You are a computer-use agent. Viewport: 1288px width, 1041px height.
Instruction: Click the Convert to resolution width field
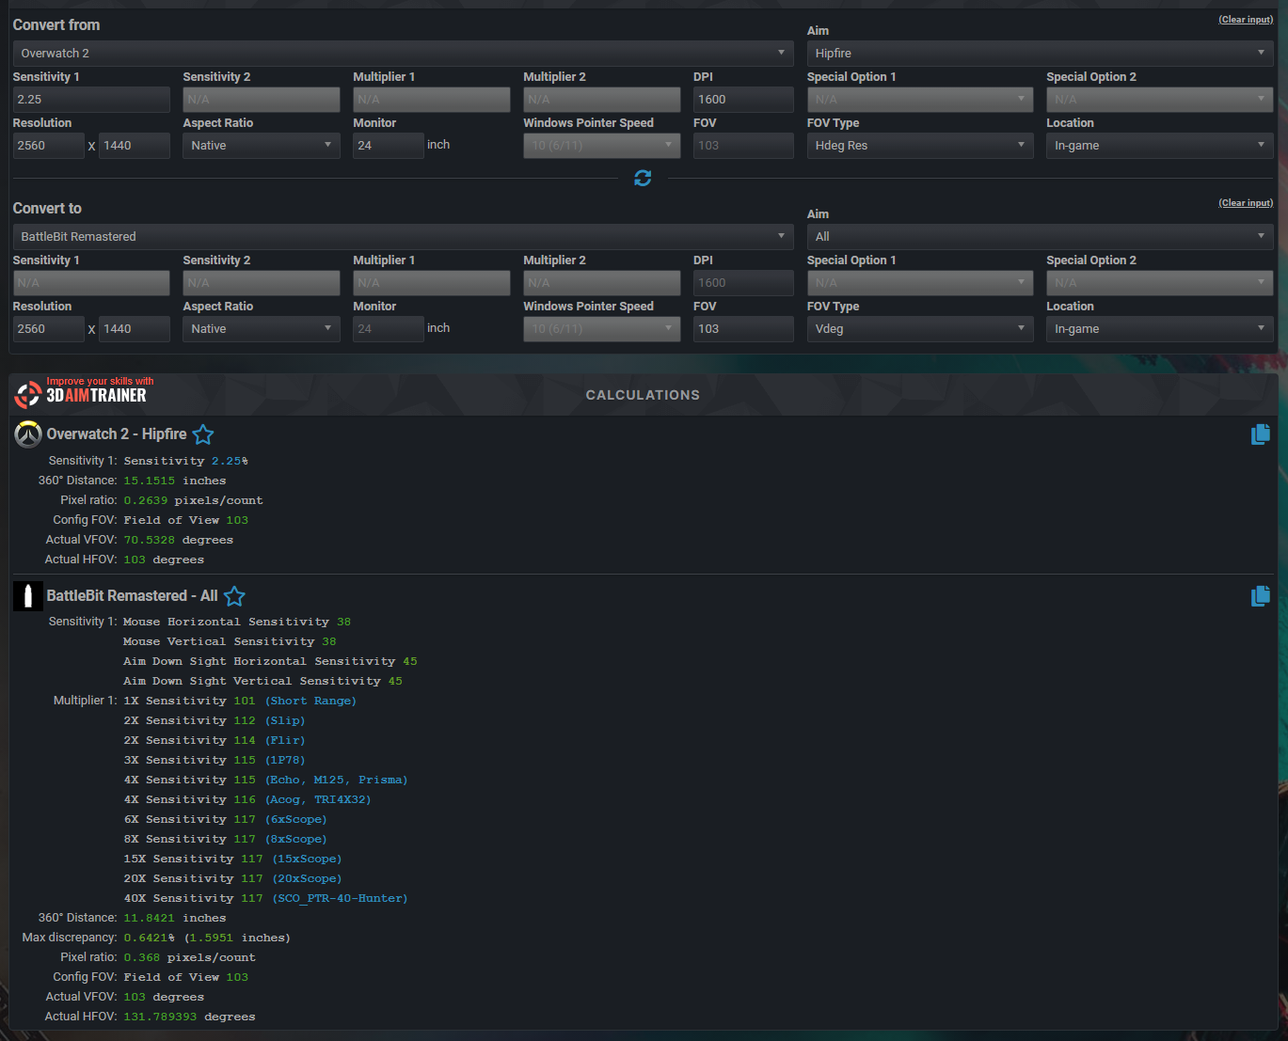coord(49,329)
